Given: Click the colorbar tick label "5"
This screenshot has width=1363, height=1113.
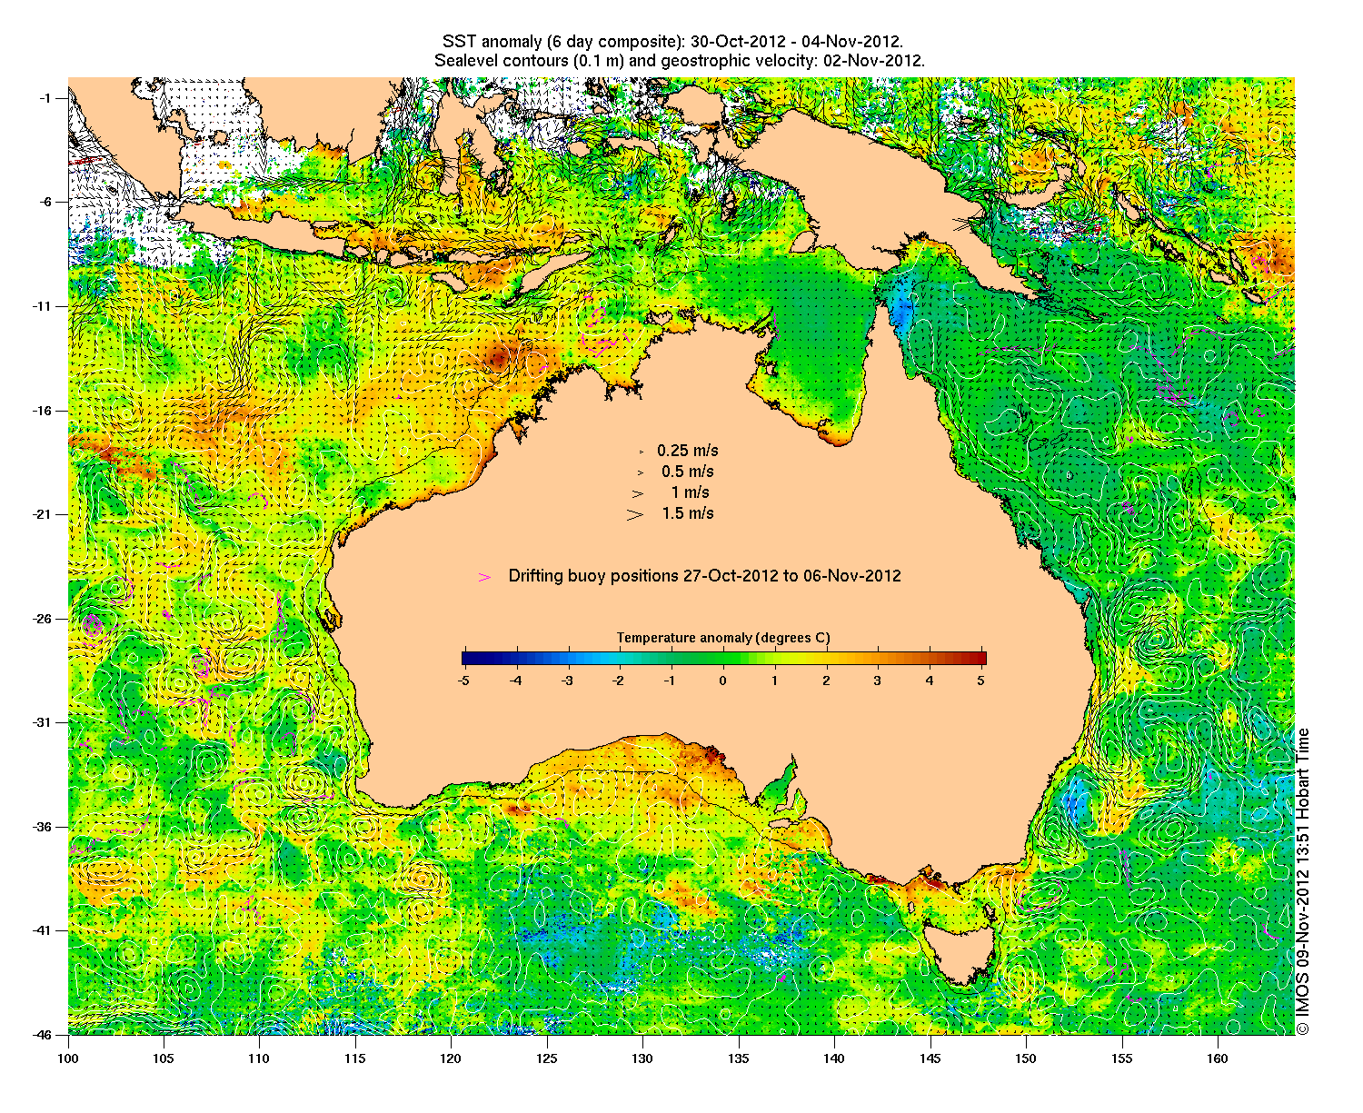Looking at the screenshot, I should pyautogui.click(x=981, y=680).
